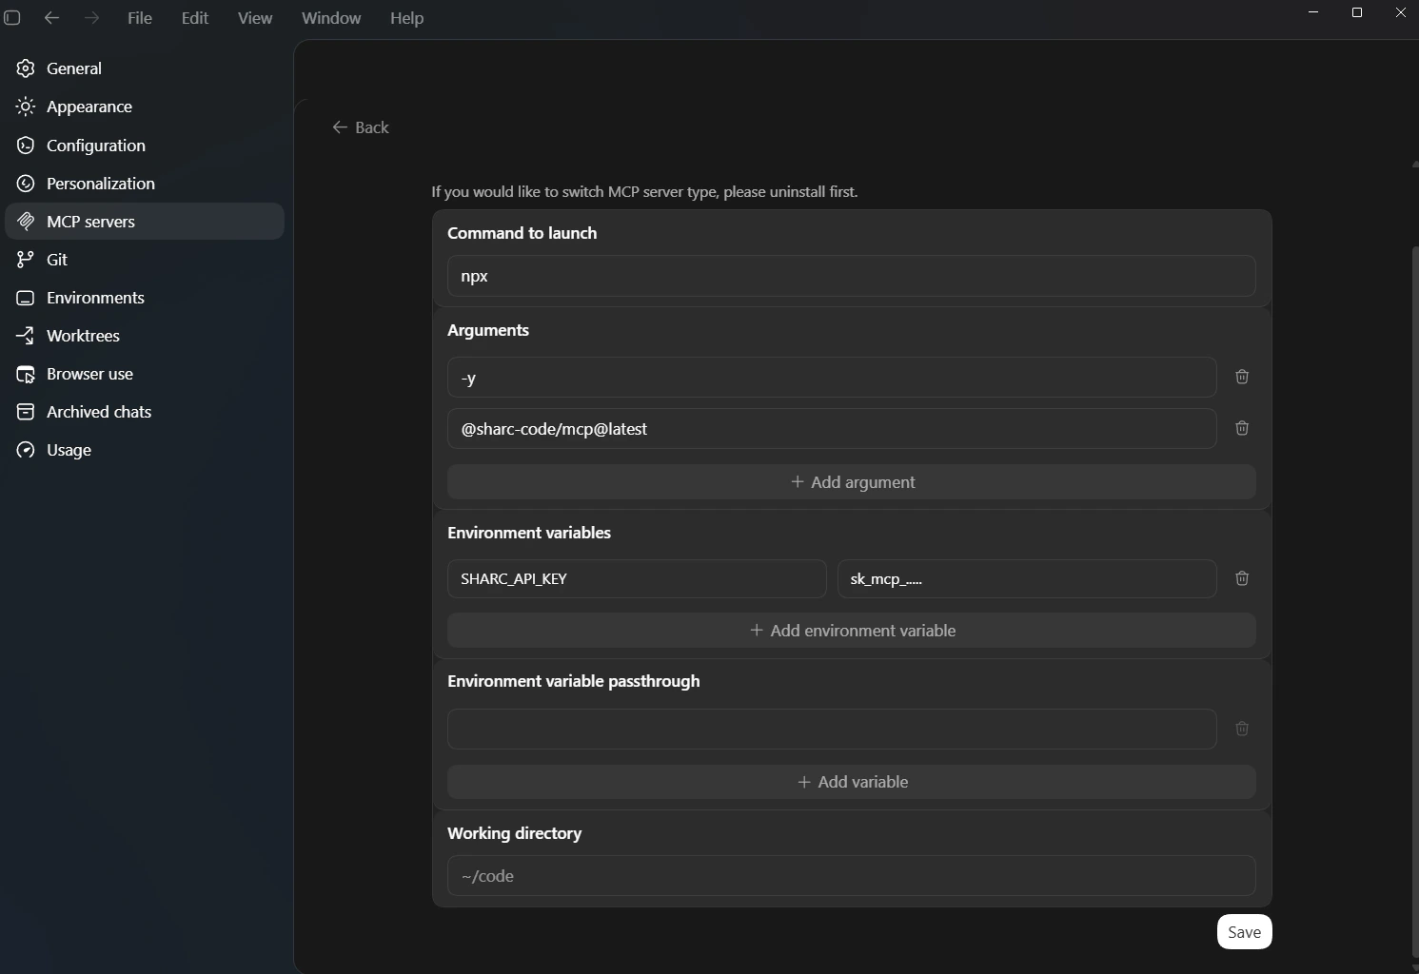Viewport: 1419px width, 974px height.
Task: Edit the sk_mcp_ variable value field
Action: (1027, 579)
